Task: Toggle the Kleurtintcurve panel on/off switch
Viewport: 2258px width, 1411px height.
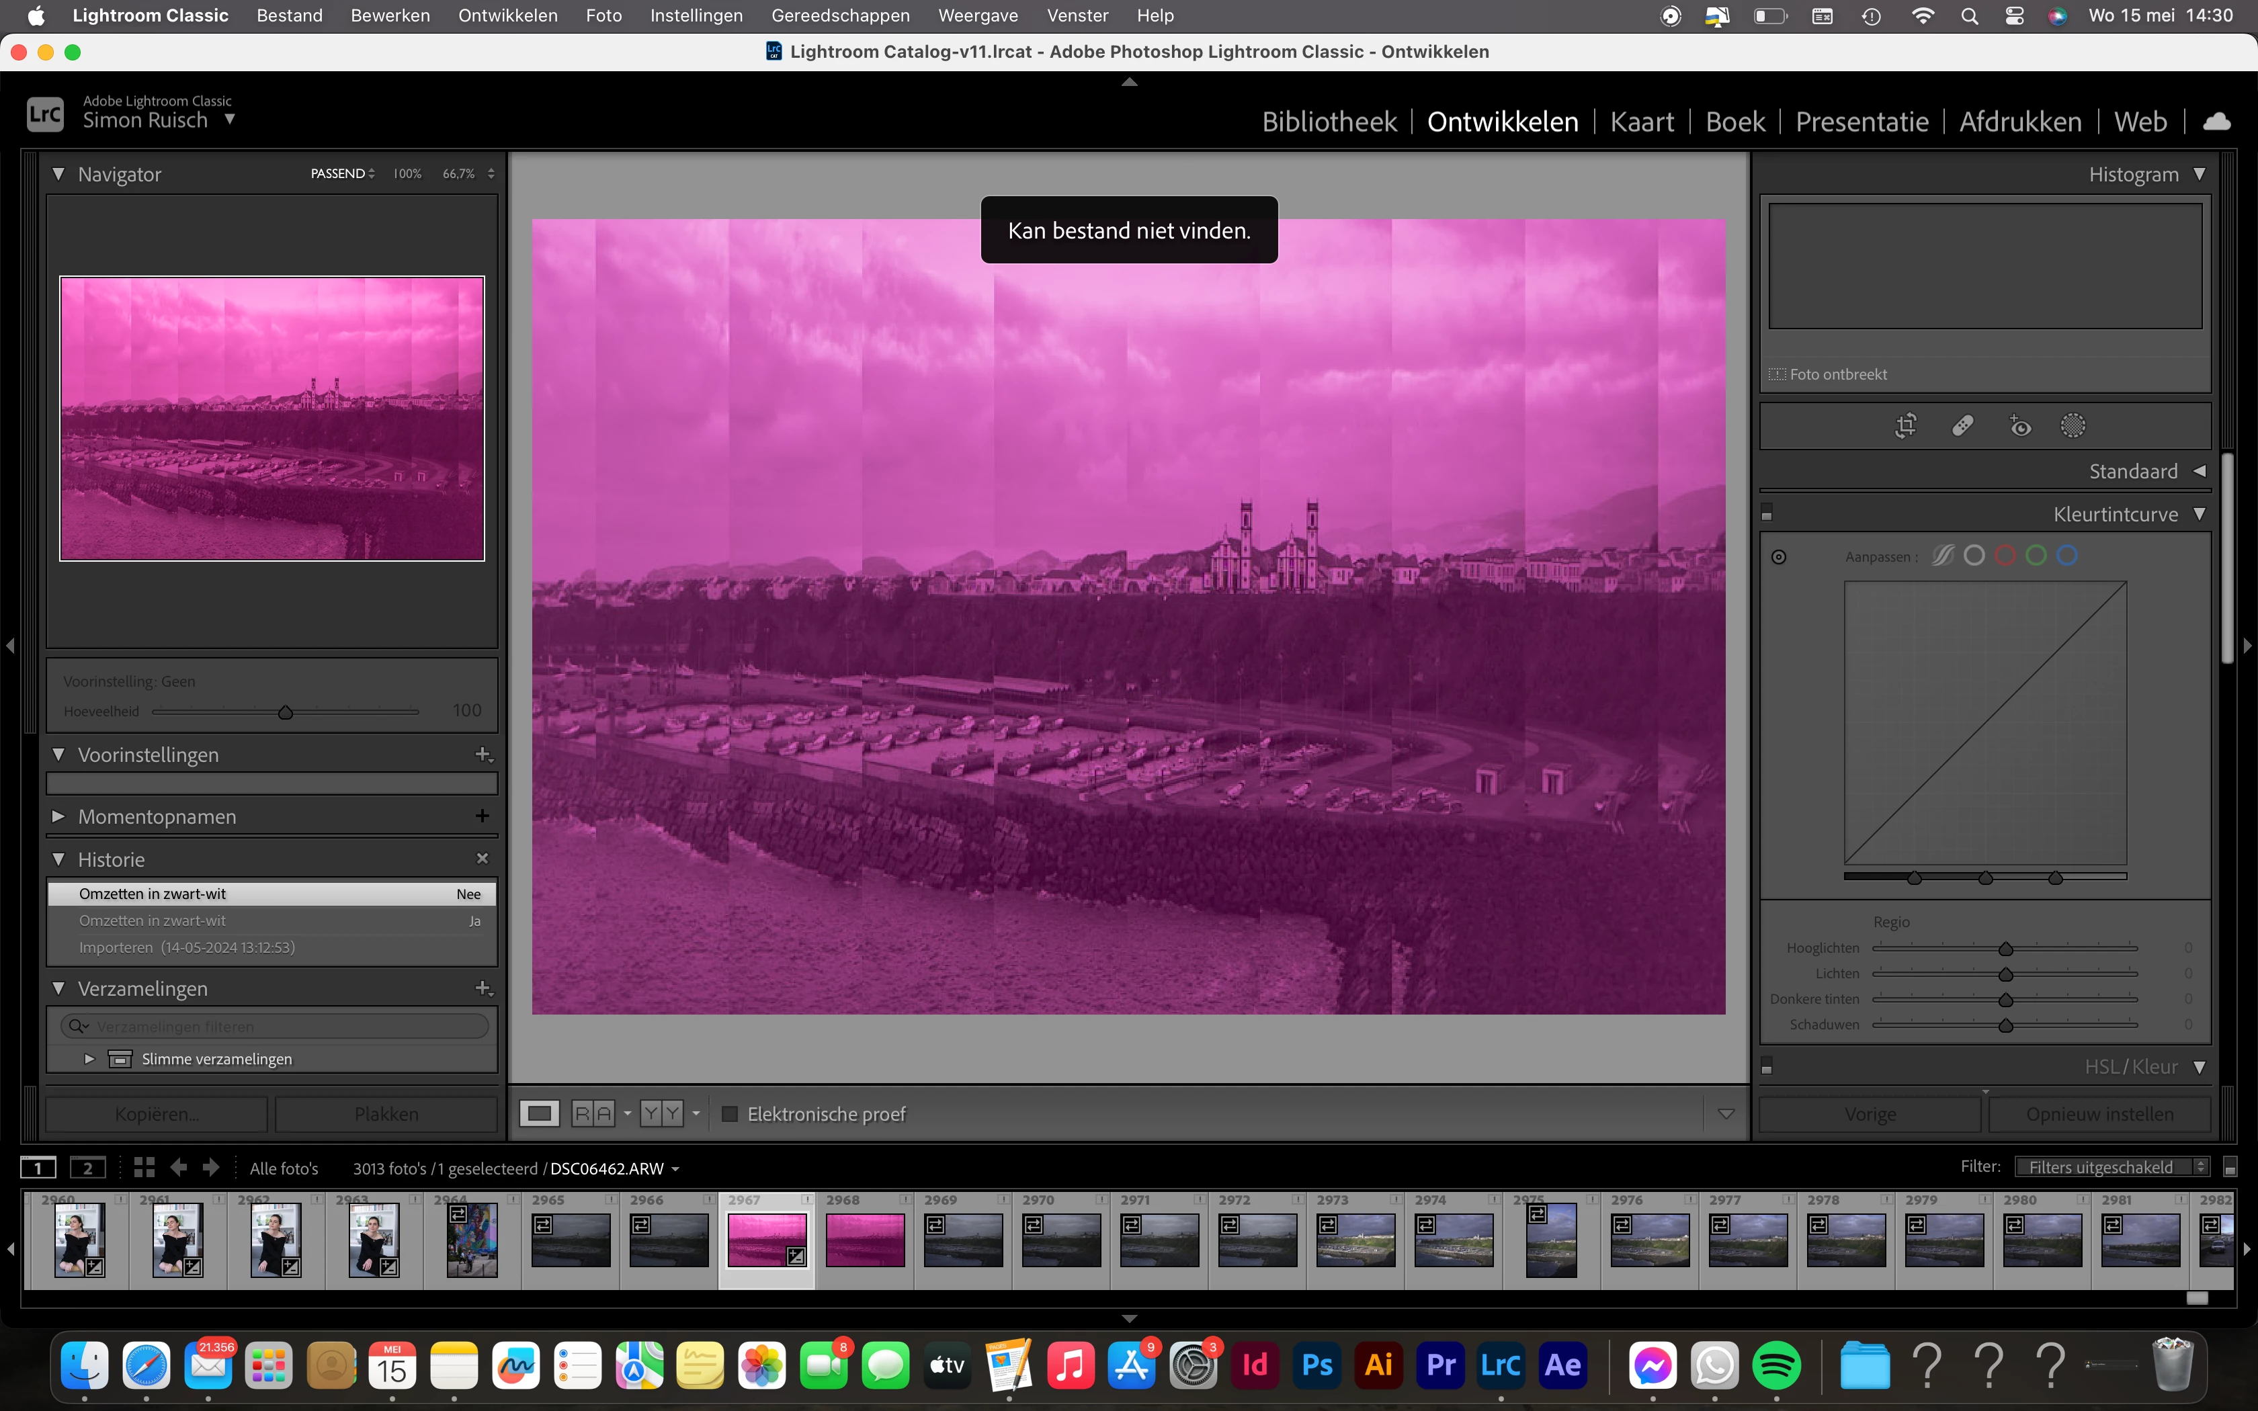Action: point(1766,513)
